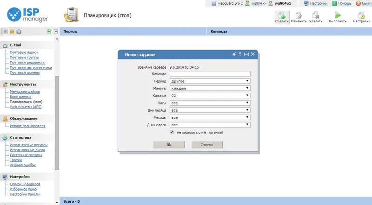The image size is (372, 205).
Task: Click the user icon beside wg804u1
Action: click(x=271, y=3)
